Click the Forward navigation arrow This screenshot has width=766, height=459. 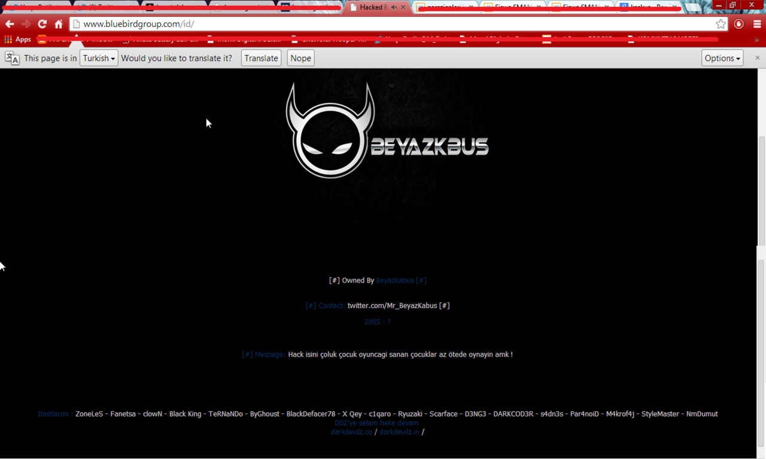tap(26, 24)
